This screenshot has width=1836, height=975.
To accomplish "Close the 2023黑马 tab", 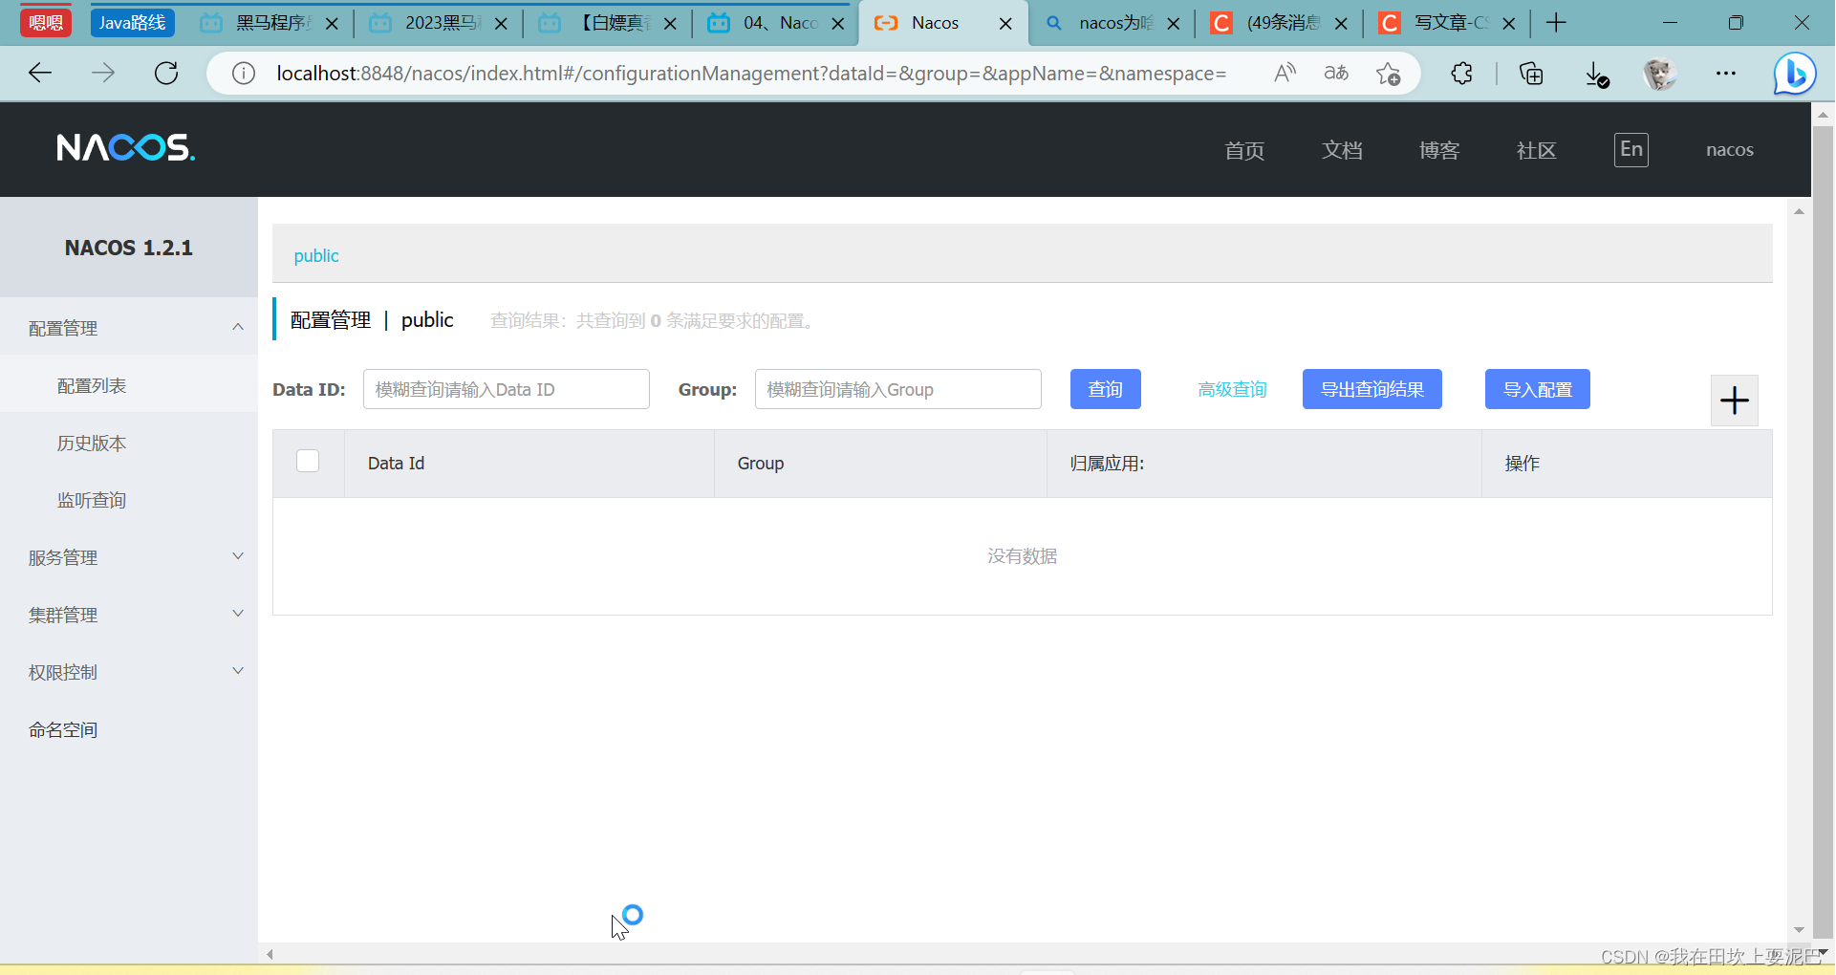I will pyautogui.click(x=501, y=24).
